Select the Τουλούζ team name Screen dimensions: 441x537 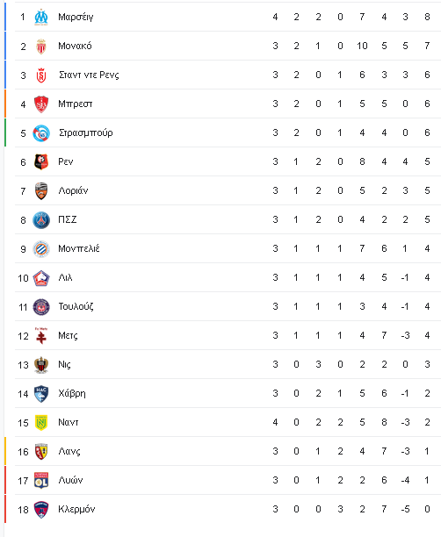pyautogui.click(x=76, y=306)
